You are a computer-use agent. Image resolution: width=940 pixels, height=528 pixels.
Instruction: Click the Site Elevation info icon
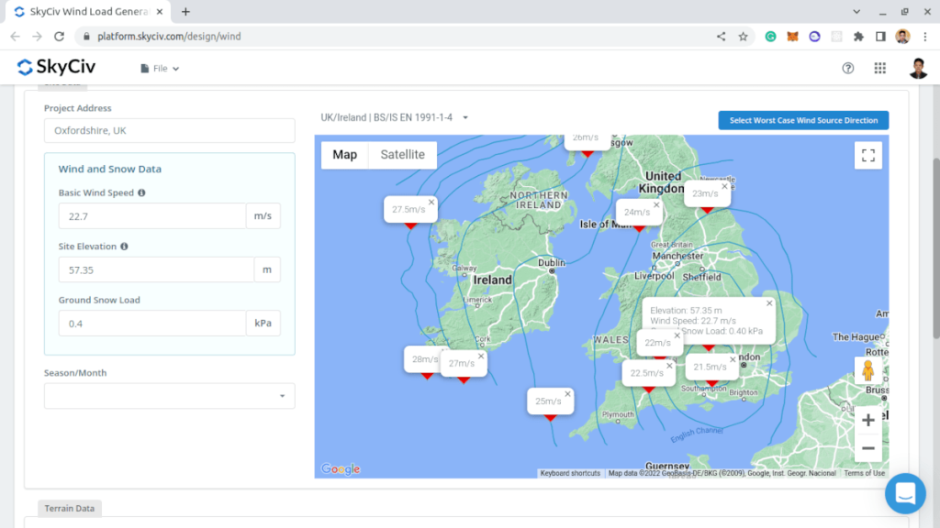click(124, 247)
